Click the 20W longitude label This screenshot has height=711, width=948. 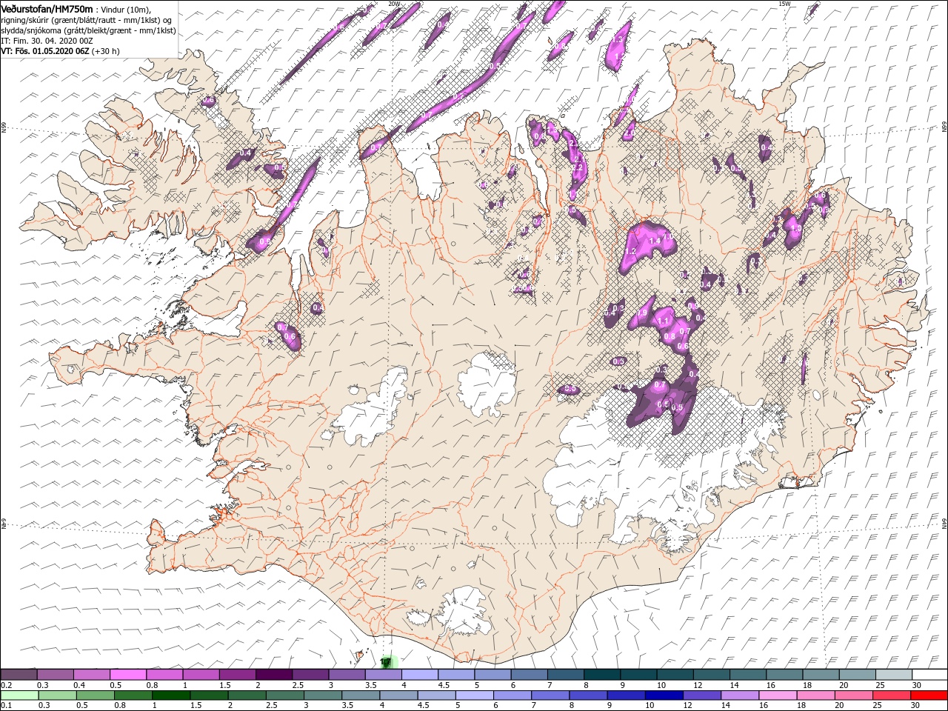click(x=393, y=4)
